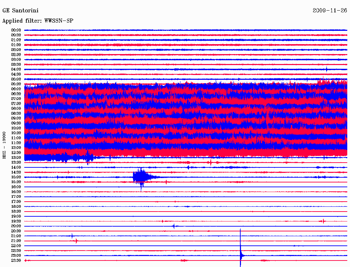350x267 pixels.
Task: Click the 'Applied filter: WWSSN-SP' label
Action: pos(38,21)
